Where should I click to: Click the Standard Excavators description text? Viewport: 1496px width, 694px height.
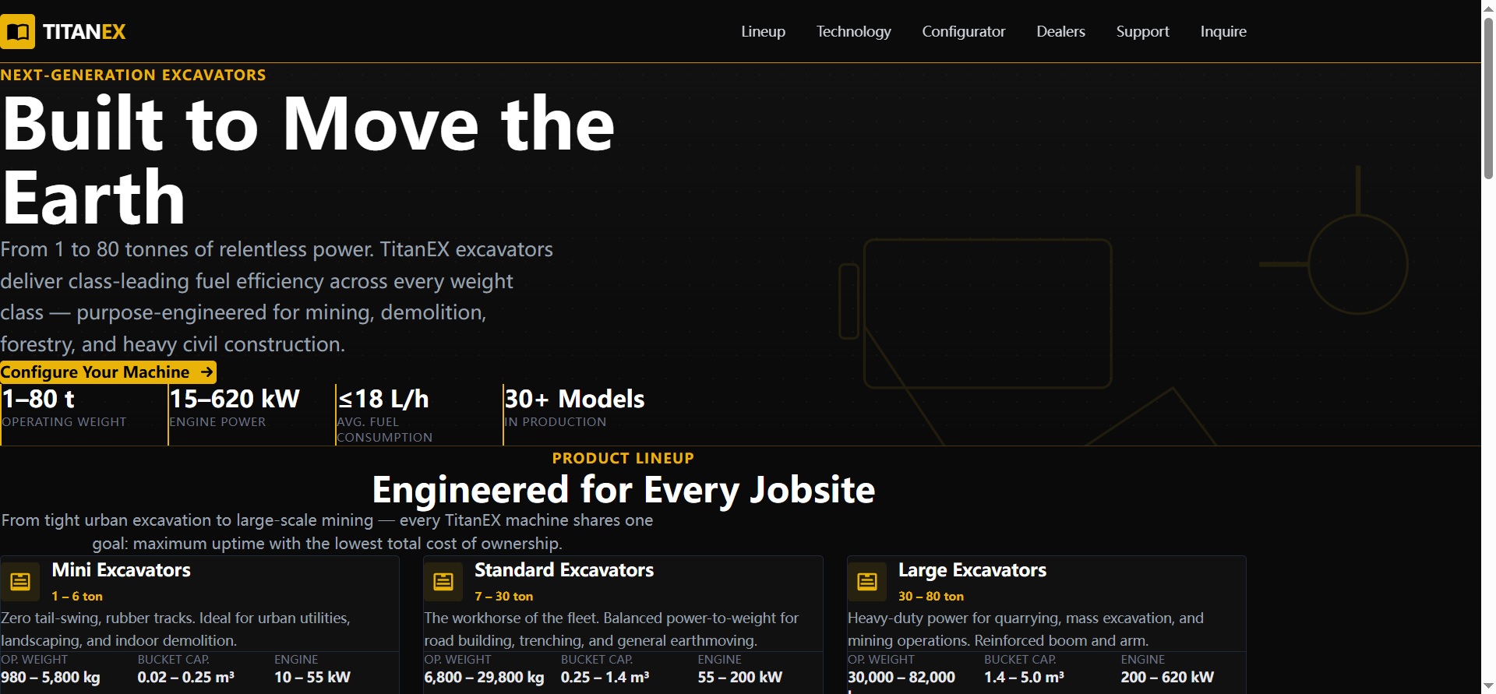(611, 629)
